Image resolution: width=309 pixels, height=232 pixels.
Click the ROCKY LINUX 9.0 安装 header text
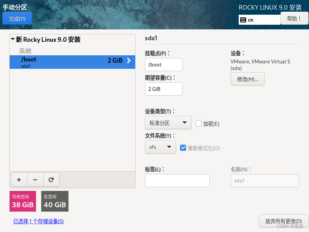(270, 7)
